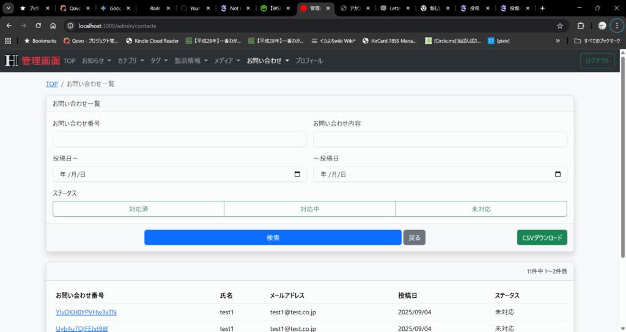Bookmark this page with the star icon
This screenshot has height=332, width=626.
(559, 26)
